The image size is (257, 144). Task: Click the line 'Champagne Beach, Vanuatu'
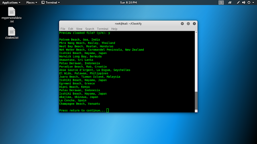(80, 104)
